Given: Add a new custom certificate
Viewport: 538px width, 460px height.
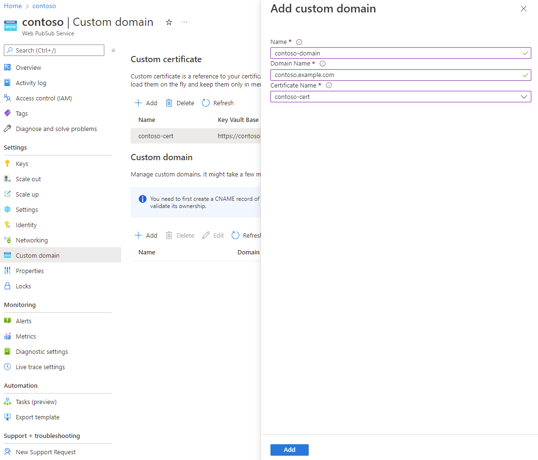Looking at the screenshot, I should click(x=146, y=103).
